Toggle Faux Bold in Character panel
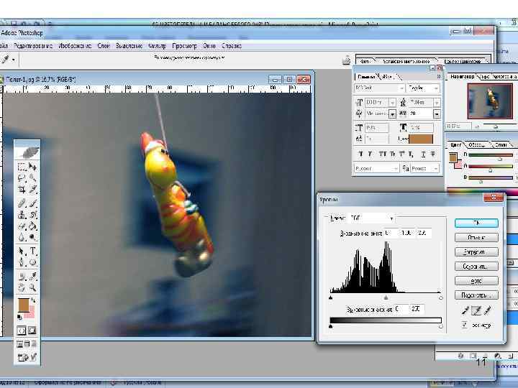 (x=360, y=154)
